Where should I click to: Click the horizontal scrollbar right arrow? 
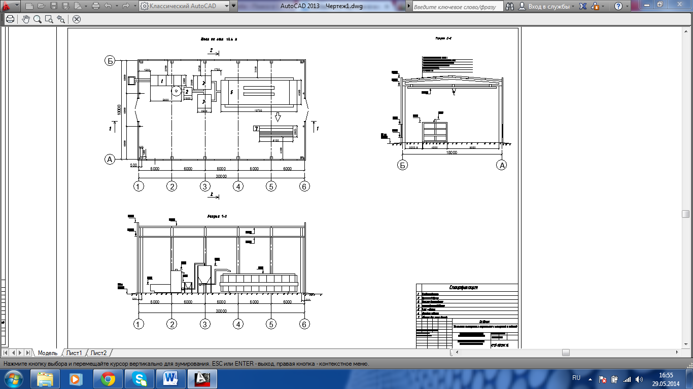click(x=678, y=353)
